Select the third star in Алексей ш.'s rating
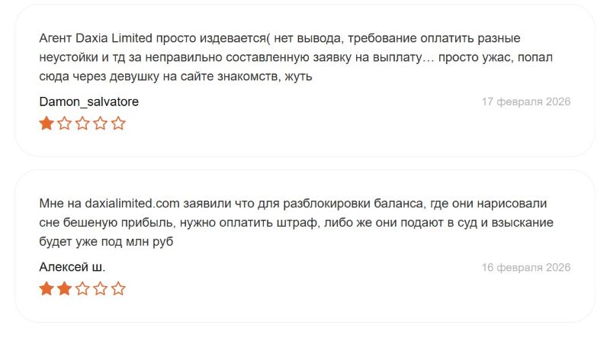 click(82, 288)
